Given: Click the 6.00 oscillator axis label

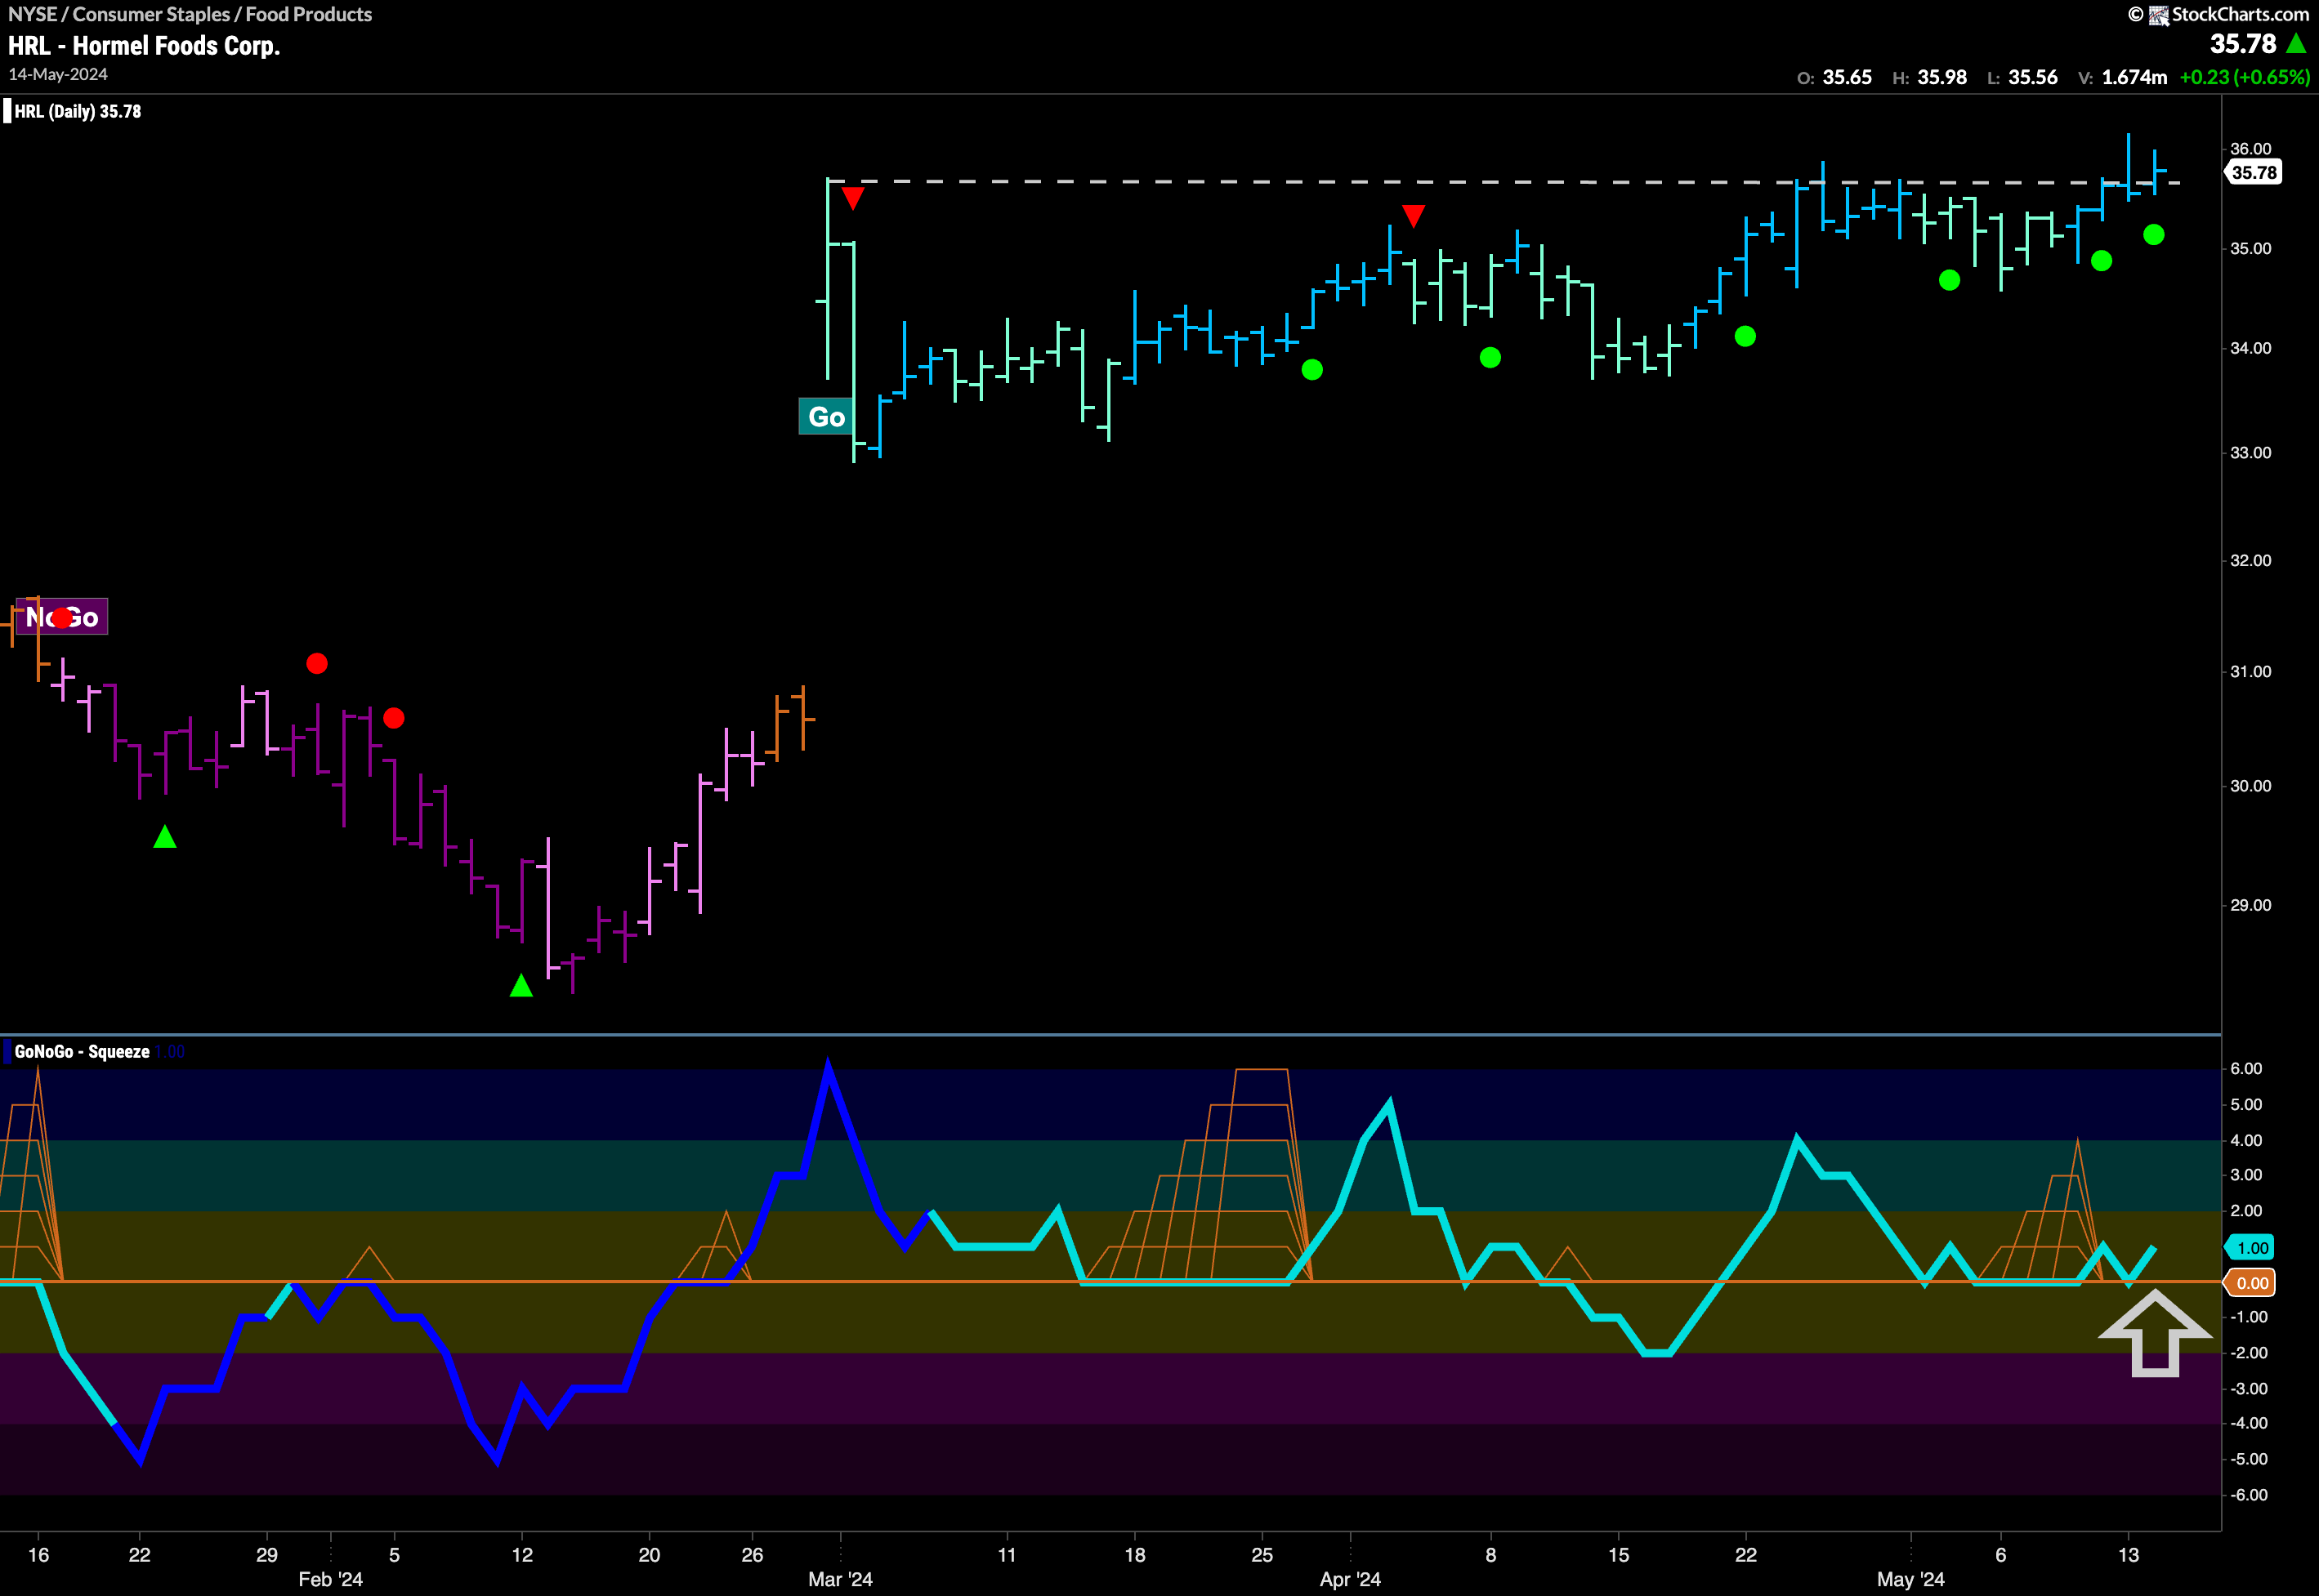Looking at the screenshot, I should 2246,1069.
